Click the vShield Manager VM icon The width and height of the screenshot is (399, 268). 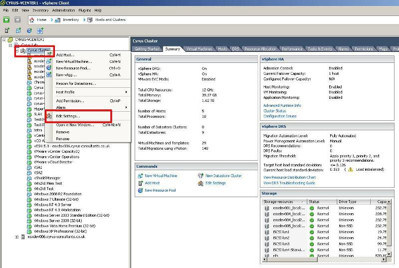pyautogui.click(x=29, y=178)
